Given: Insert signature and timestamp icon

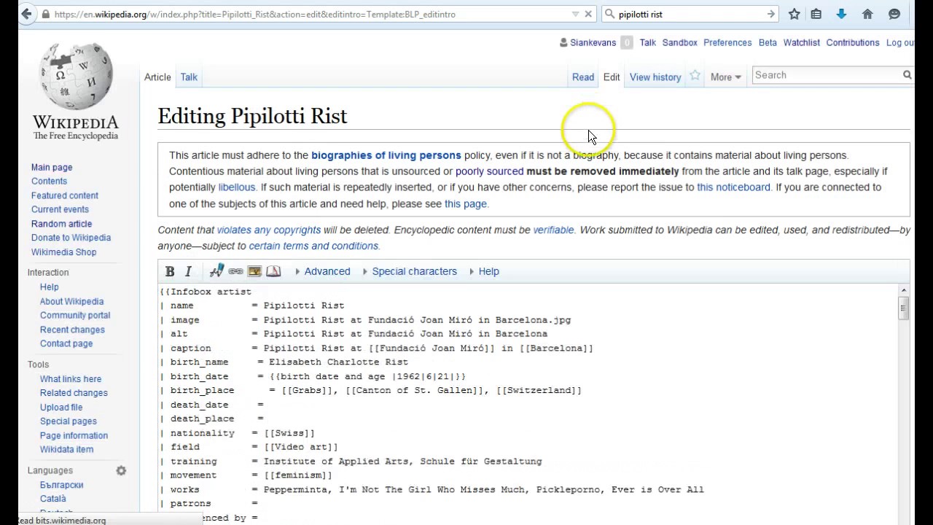Looking at the screenshot, I should coord(216,271).
